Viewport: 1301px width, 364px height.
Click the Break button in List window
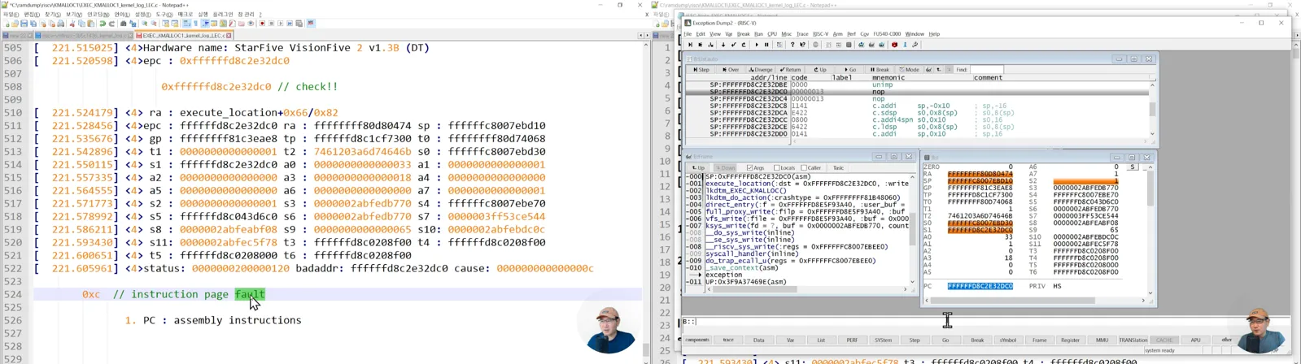pos(879,70)
